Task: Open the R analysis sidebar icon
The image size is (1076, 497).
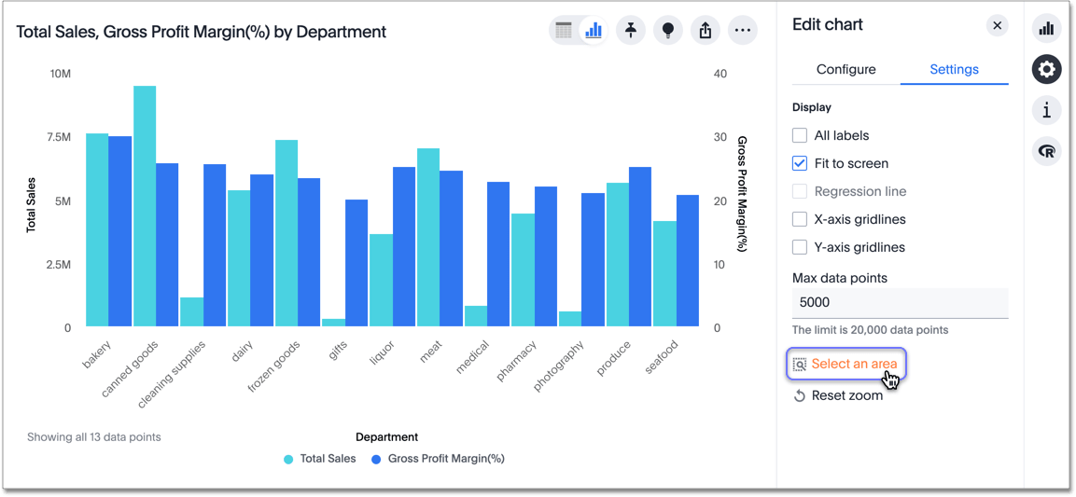Action: pyautogui.click(x=1046, y=151)
